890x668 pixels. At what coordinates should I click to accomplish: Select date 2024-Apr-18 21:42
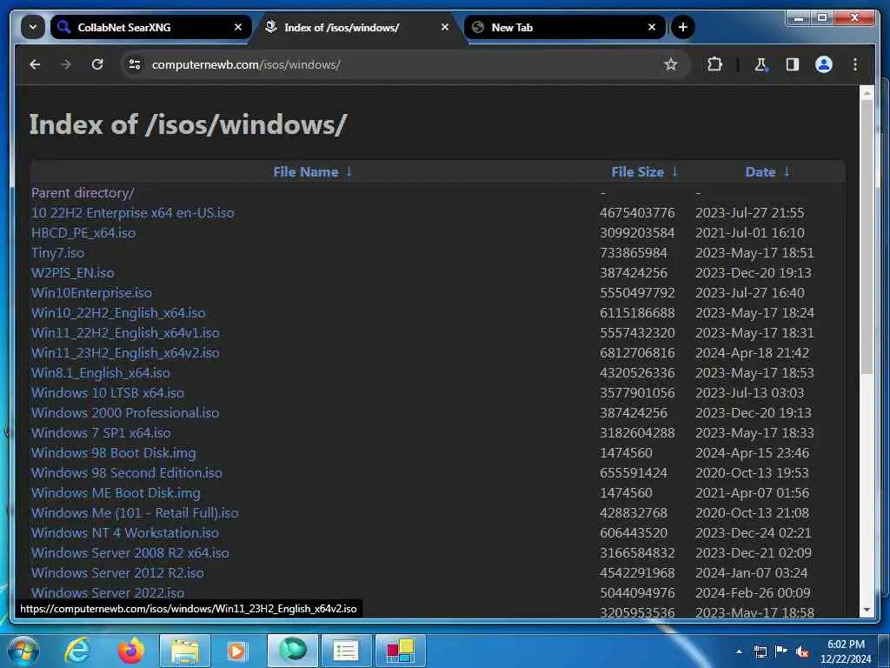(x=752, y=353)
